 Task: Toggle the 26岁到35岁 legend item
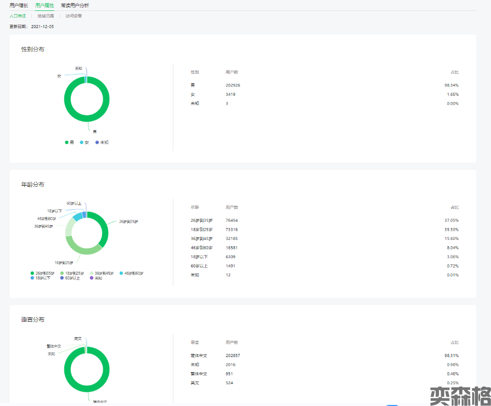[x=43, y=273]
